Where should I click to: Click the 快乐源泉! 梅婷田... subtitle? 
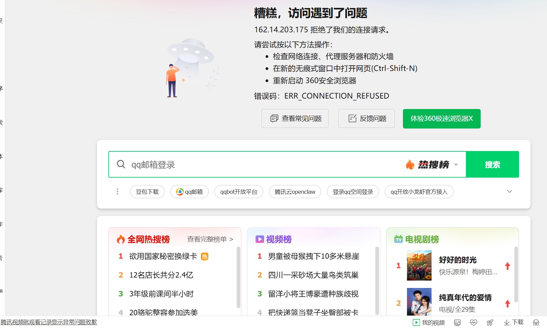click(468, 272)
